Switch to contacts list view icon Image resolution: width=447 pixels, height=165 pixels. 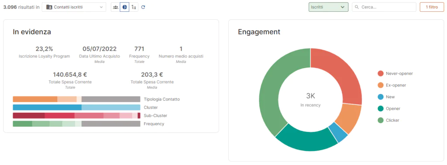click(x=115, y=7)
